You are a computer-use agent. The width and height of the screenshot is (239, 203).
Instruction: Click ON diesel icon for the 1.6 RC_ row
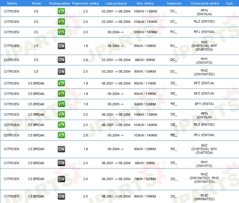[61, 46]
